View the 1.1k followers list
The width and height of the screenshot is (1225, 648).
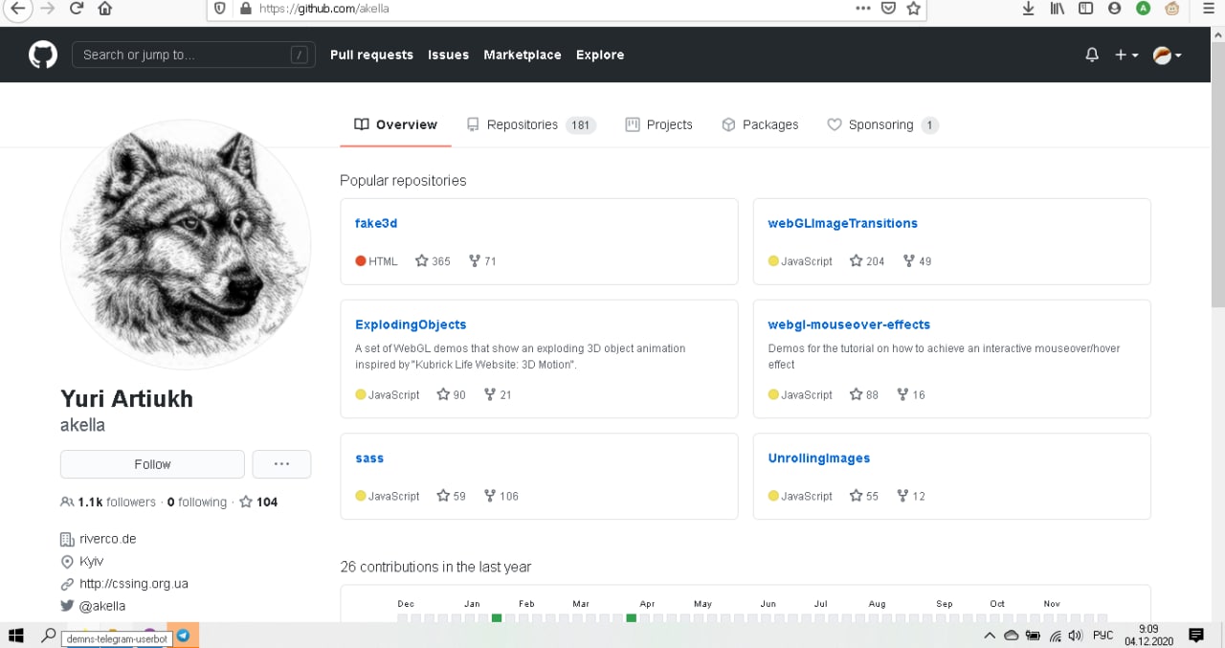(108, 502)
